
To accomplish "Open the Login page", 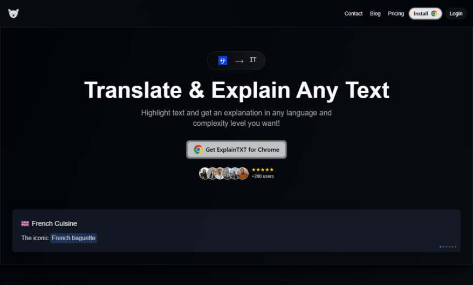I will [456, 13].
